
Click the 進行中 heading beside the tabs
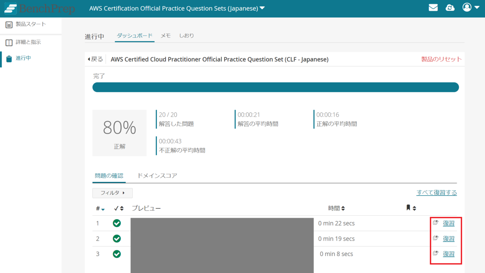pos(95,36)
